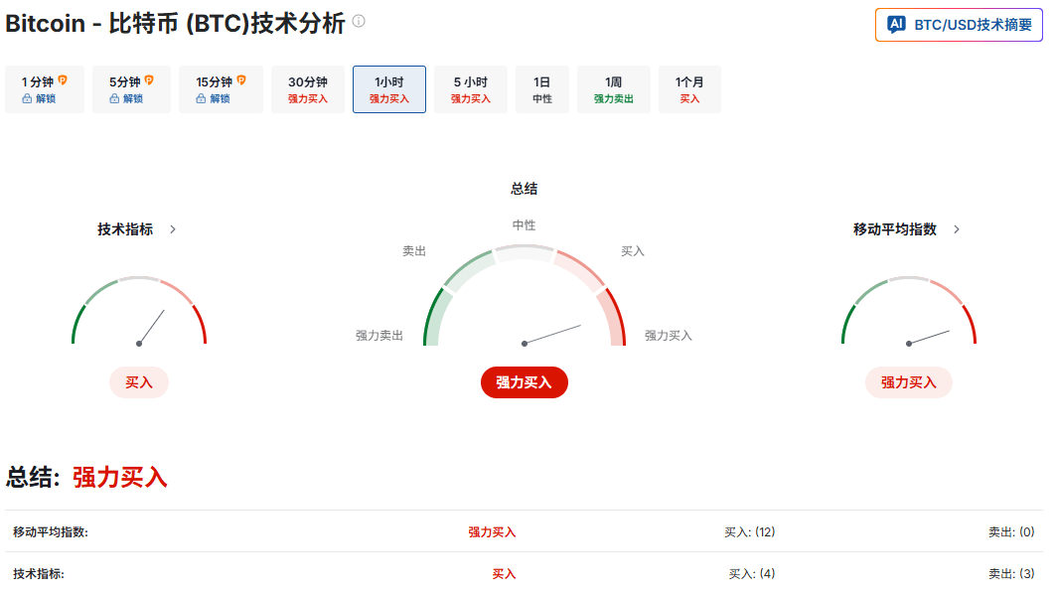Click the large 强力买入 summary heading
The width and height of the screenshot is (1055, 593).
pyautogui.click(x=120, y=477)
